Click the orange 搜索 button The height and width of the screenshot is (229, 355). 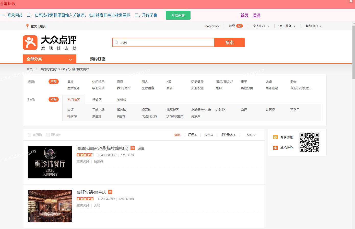pyautogui.click(x=230, y=42)
